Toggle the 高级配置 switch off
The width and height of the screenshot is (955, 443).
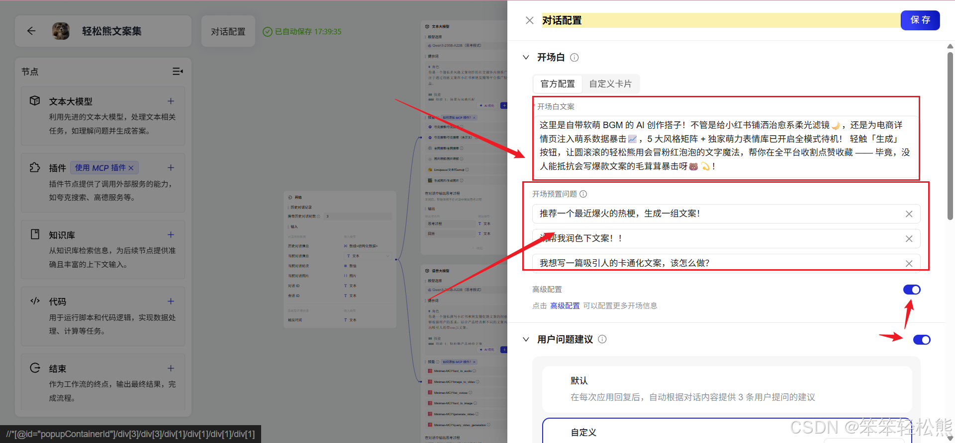click(x=912, y=290)
